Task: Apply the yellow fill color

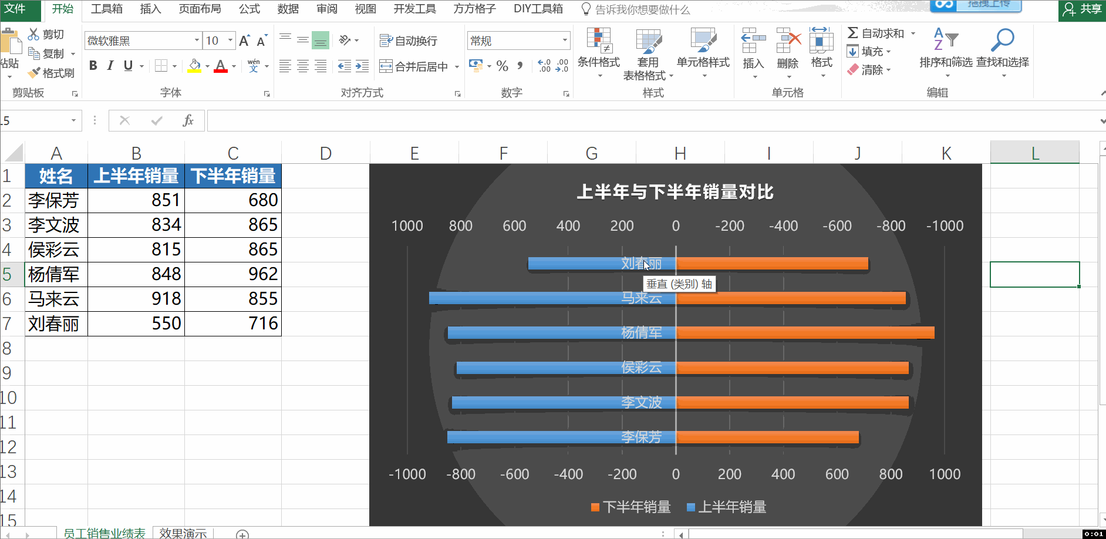Action: (194, 66)
